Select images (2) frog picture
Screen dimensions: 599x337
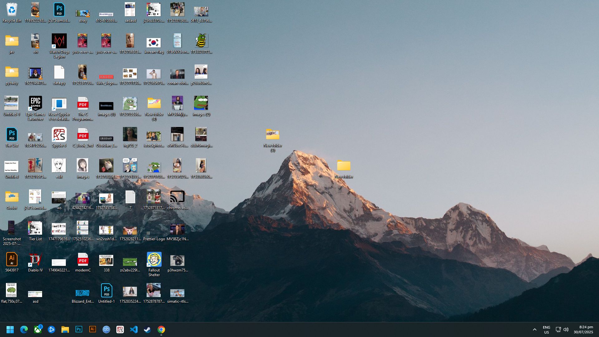click(x=201, y=106)
